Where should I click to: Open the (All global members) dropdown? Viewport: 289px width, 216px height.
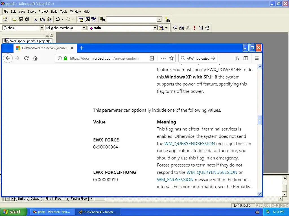(84, 28)
